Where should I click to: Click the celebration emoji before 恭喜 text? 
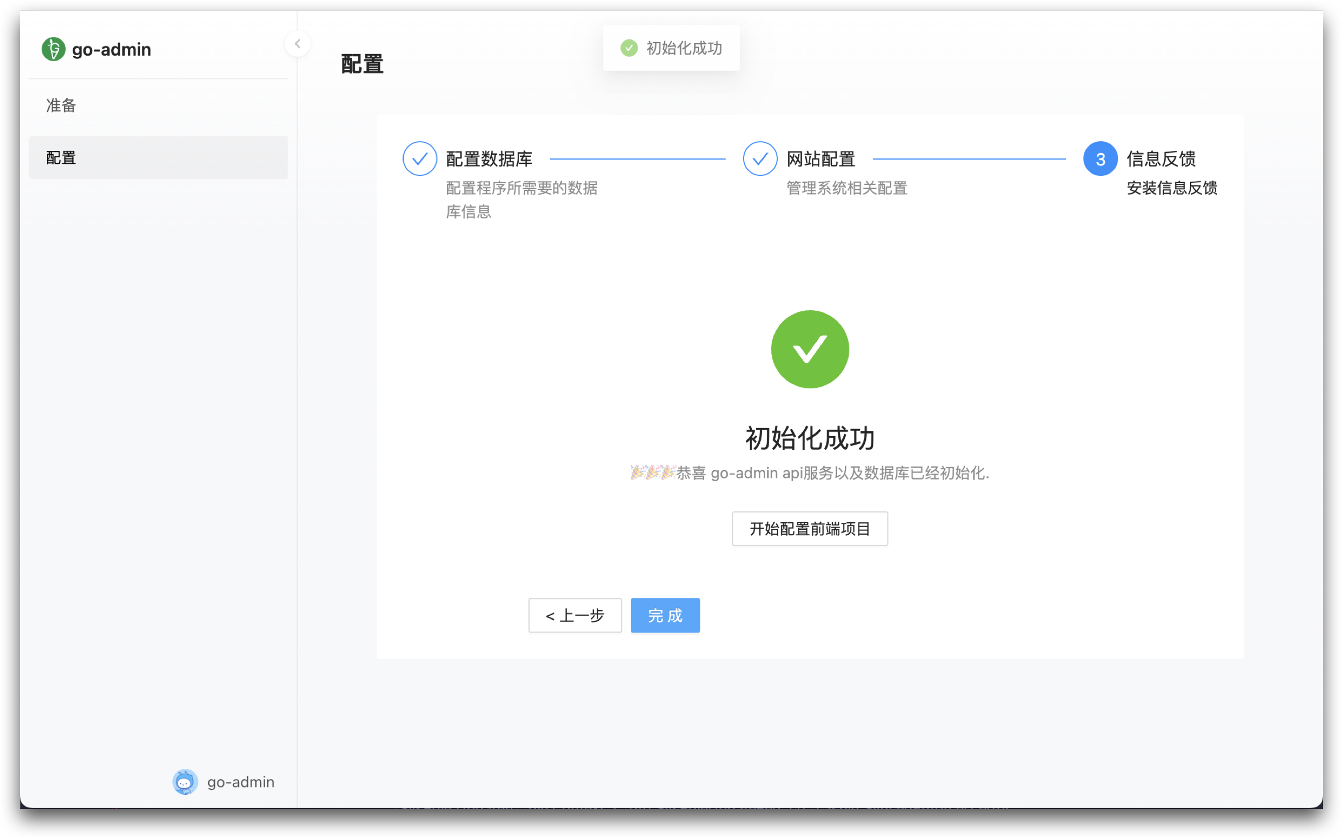click(x=653, y=473)
